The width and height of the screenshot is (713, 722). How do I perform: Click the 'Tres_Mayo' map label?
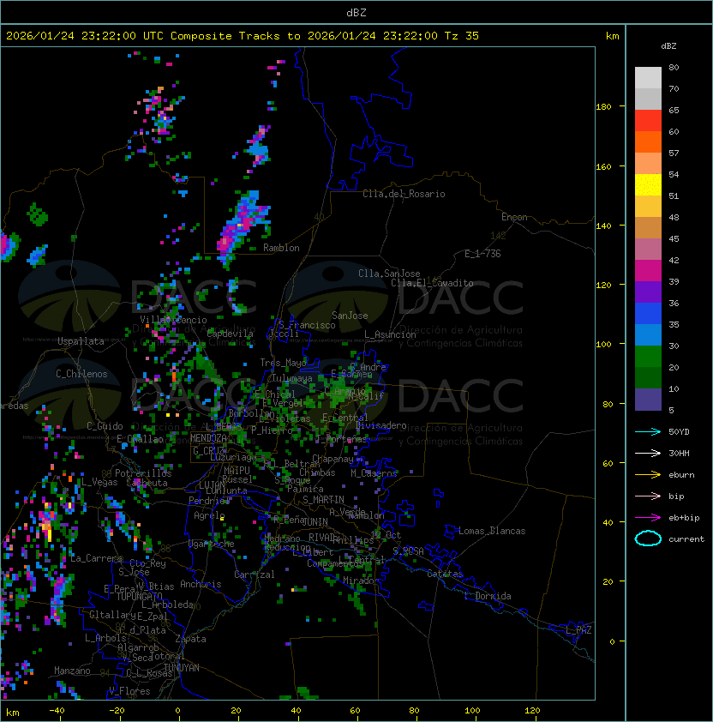tap(283, 363)
